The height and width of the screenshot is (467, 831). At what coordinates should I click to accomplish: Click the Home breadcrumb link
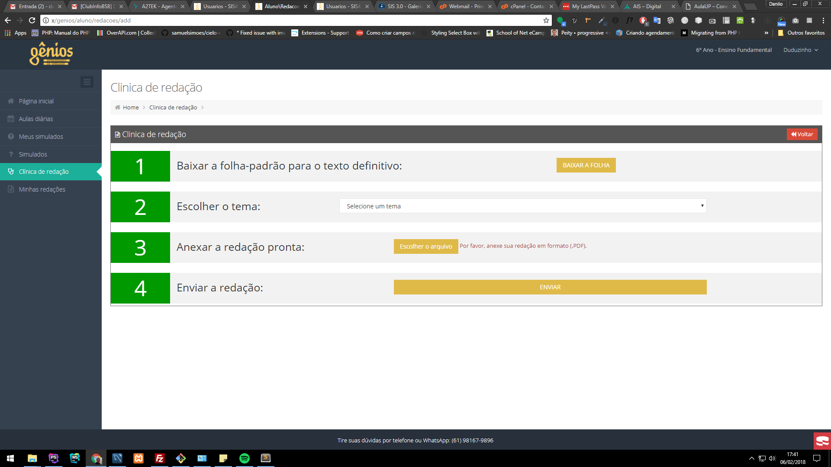pyautogui.click(x=131, y=107)
